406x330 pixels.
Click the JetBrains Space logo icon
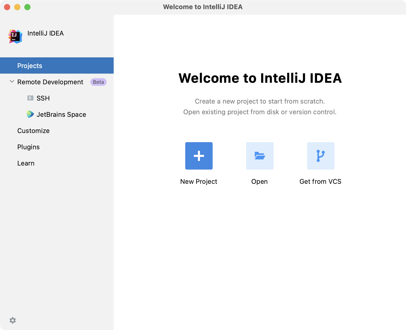[x=30, y=114]
